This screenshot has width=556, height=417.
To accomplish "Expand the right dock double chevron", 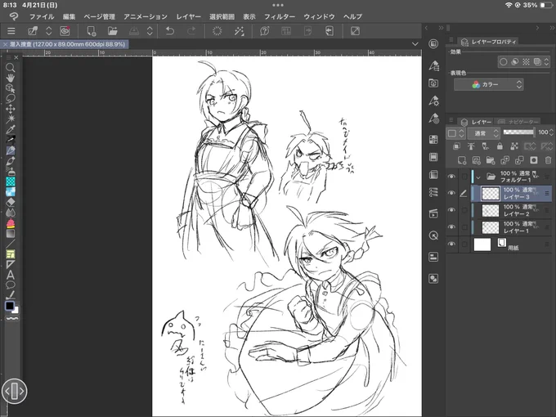I will point(552,28).
